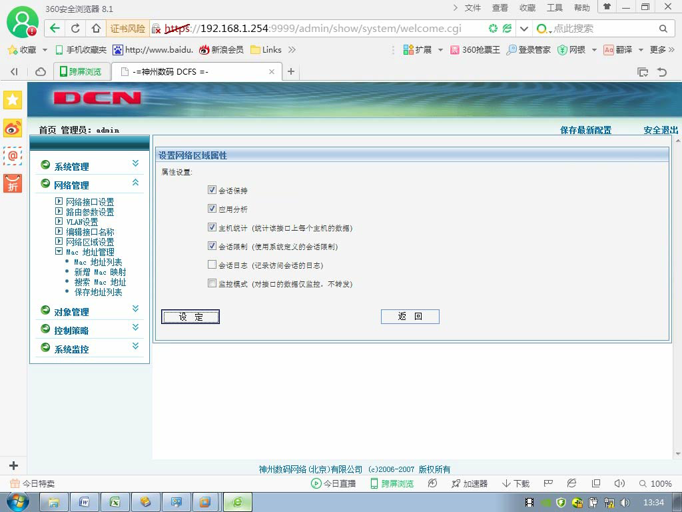Open the Windows Start button
The image size is (682, 512).
[x=18, y=502]
